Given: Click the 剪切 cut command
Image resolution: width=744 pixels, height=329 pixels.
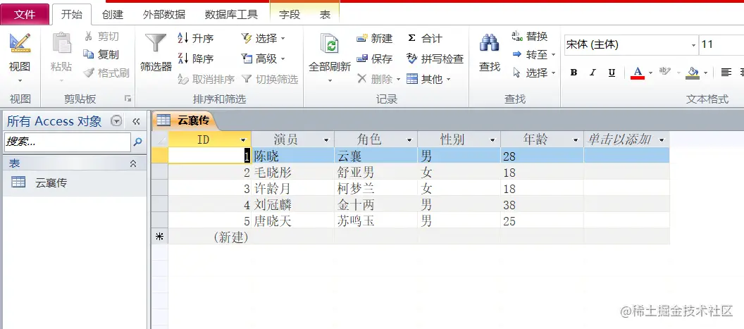Looking at the screenshot, I should click(101, 37).
